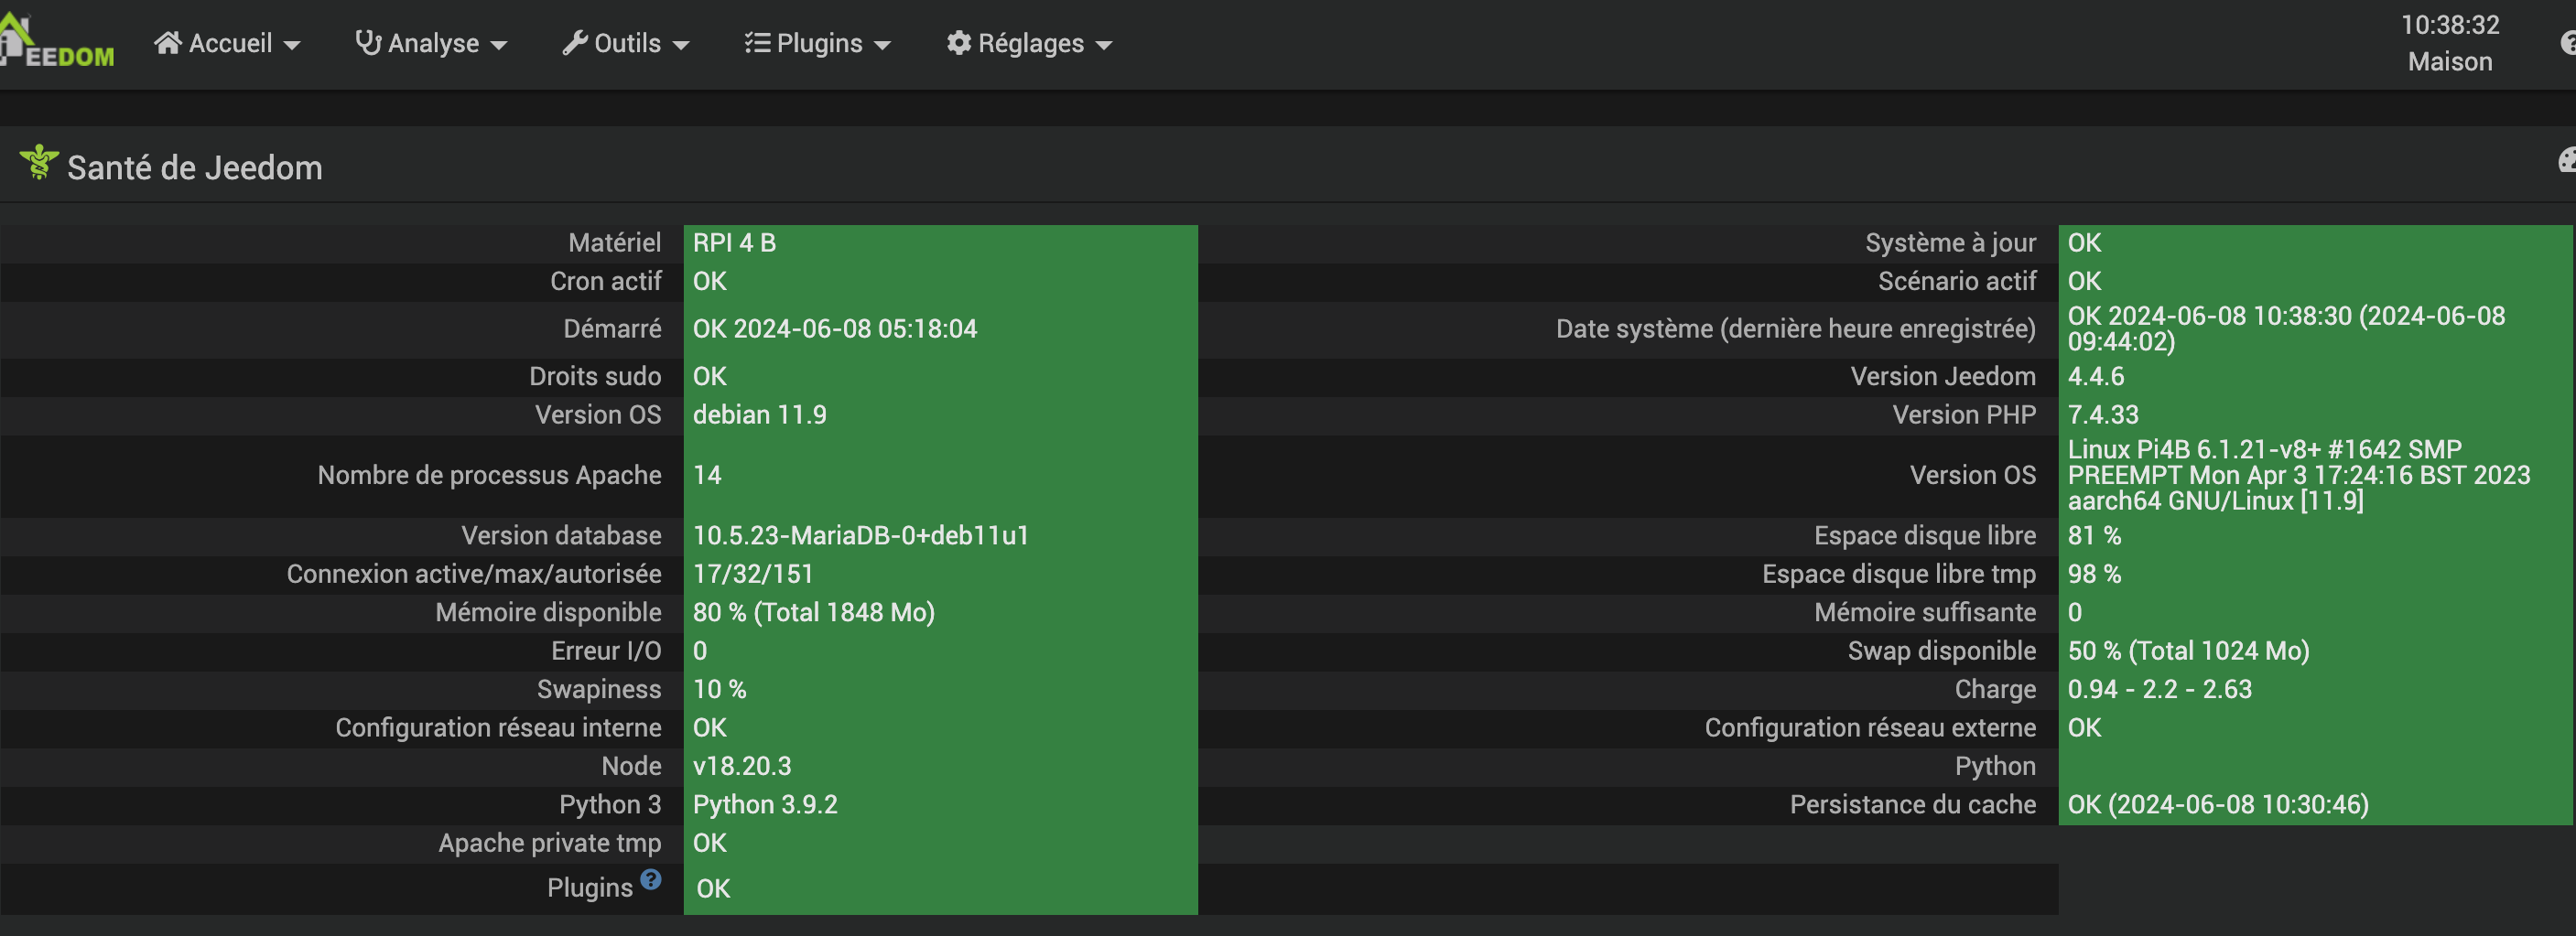Click the Maison label under the clock
Screen dimensions: 2576x936
coord(2449,62)
